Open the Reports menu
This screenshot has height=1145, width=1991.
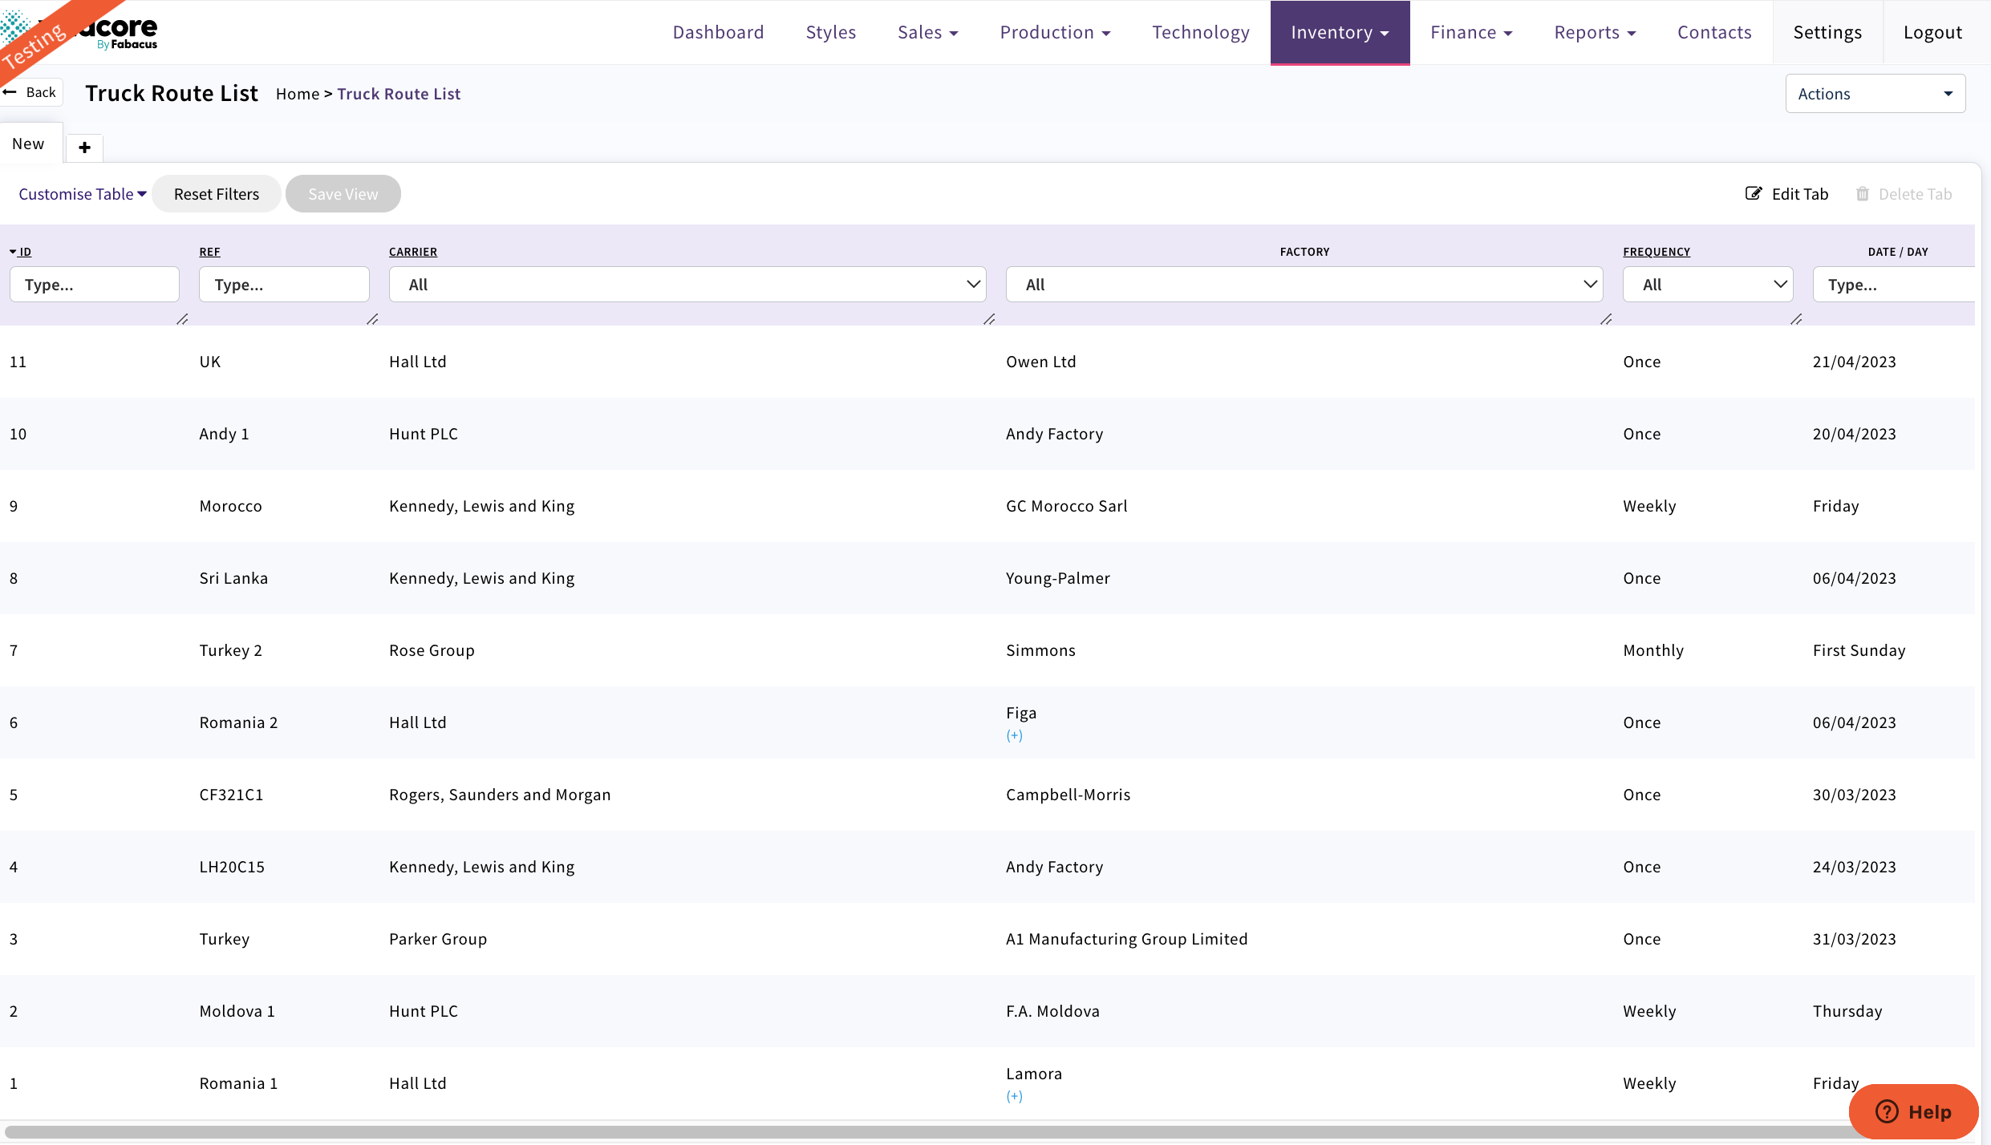click(x=1594, y=32)
